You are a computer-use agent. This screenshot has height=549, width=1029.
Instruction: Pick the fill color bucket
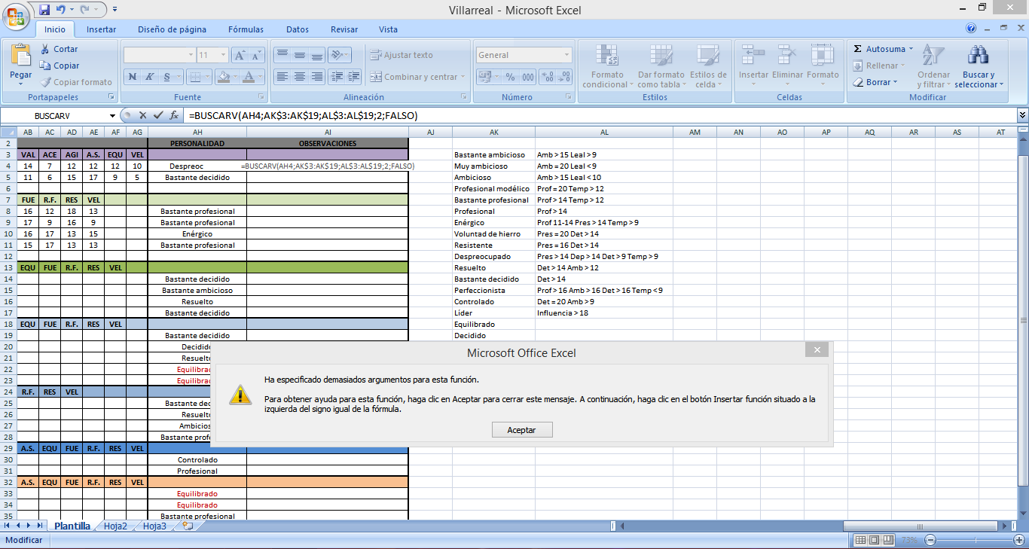coord(223,76)
